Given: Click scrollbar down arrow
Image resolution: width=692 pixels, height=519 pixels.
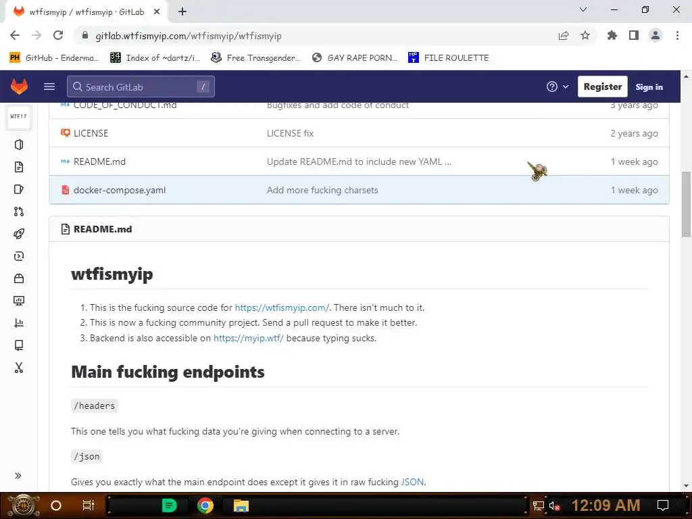Looking at the screenshot, I should tap(686, 486).
